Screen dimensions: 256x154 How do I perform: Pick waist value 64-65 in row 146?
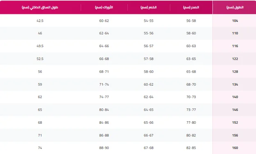149,110
